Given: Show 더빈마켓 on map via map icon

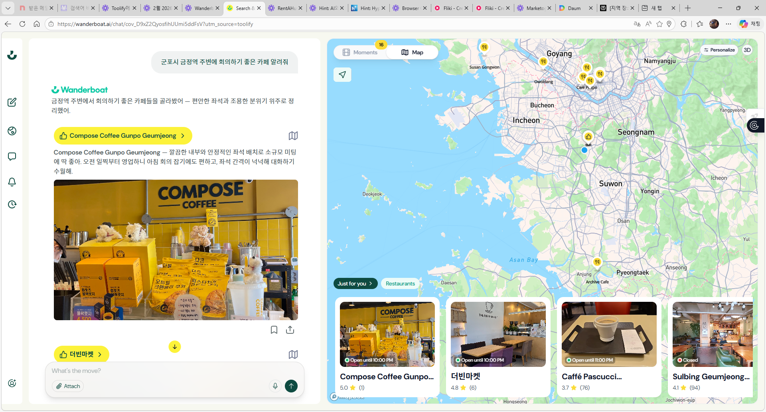Looking at the screenshot, I should (x=293, y=355).
